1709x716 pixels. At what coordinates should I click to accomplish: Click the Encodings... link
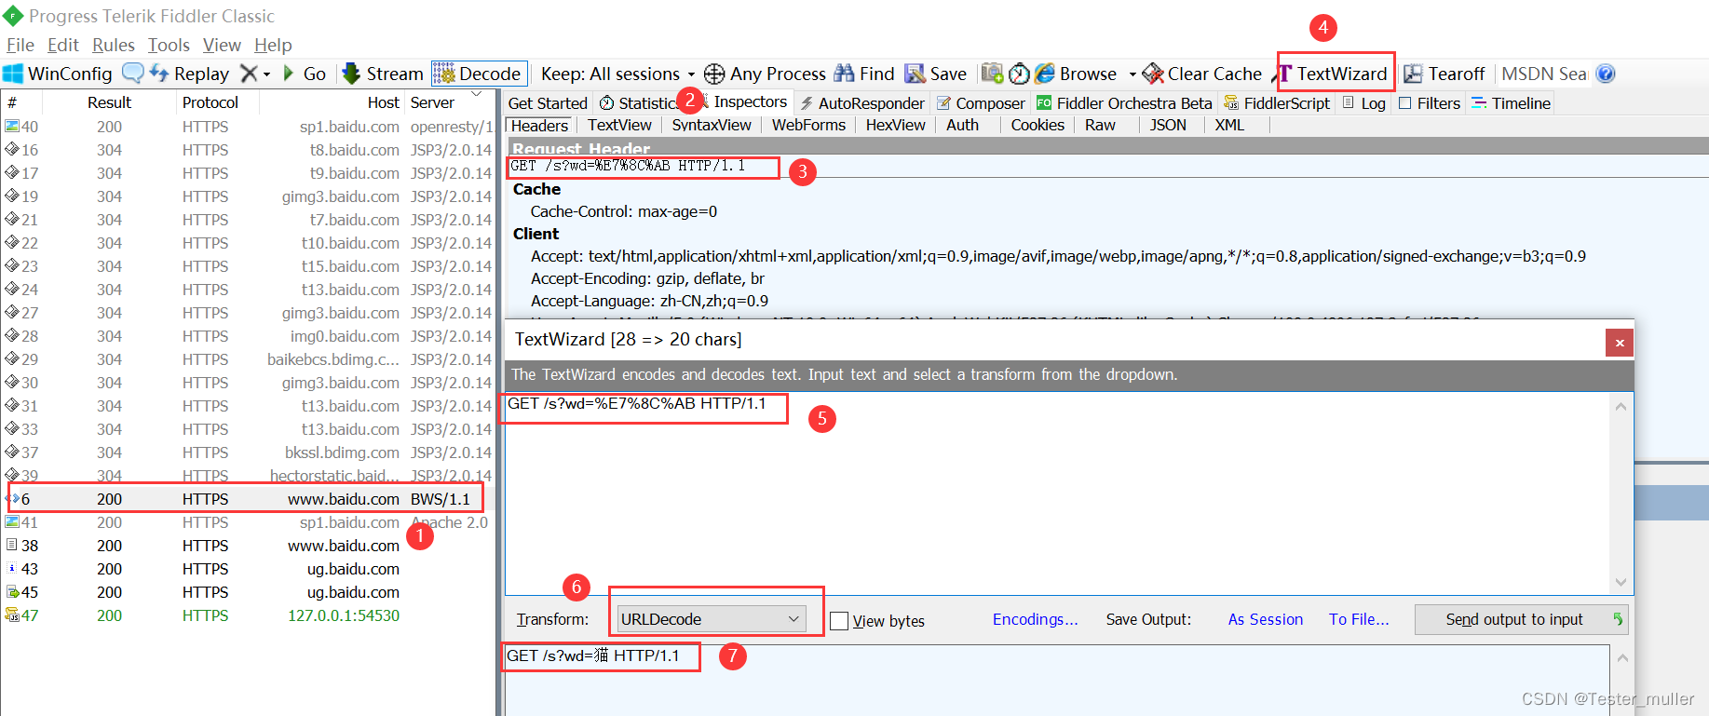1035,619
